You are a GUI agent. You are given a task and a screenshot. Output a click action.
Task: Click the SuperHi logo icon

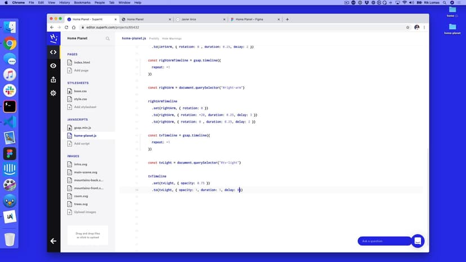53,38
